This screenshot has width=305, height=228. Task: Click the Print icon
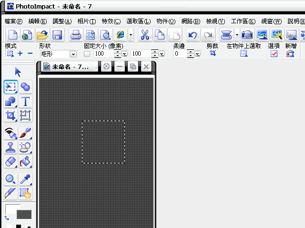point(76,35)
